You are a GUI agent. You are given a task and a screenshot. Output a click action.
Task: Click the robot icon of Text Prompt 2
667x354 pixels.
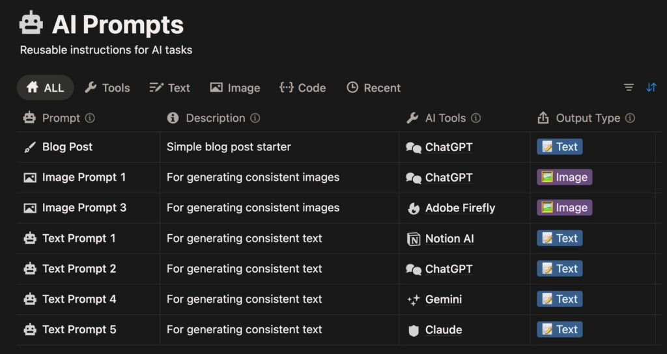pos(30,269)
